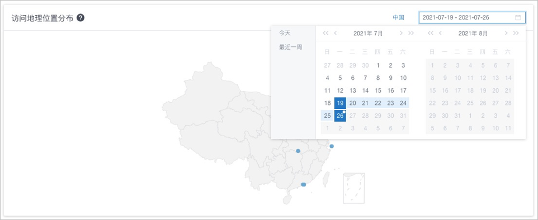Screen dimensions: 538x220
Task: Pick July 9 in the calendar
Action: coord(390,78)
